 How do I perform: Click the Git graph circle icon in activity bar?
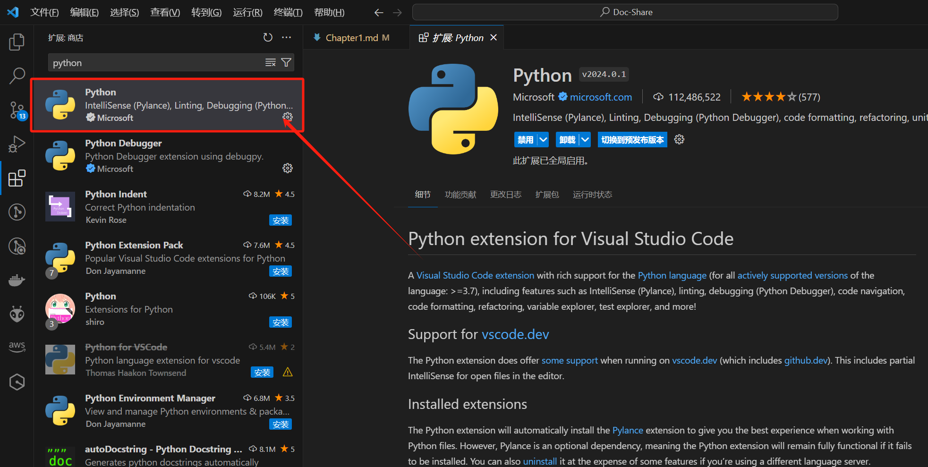pos(17,212)
